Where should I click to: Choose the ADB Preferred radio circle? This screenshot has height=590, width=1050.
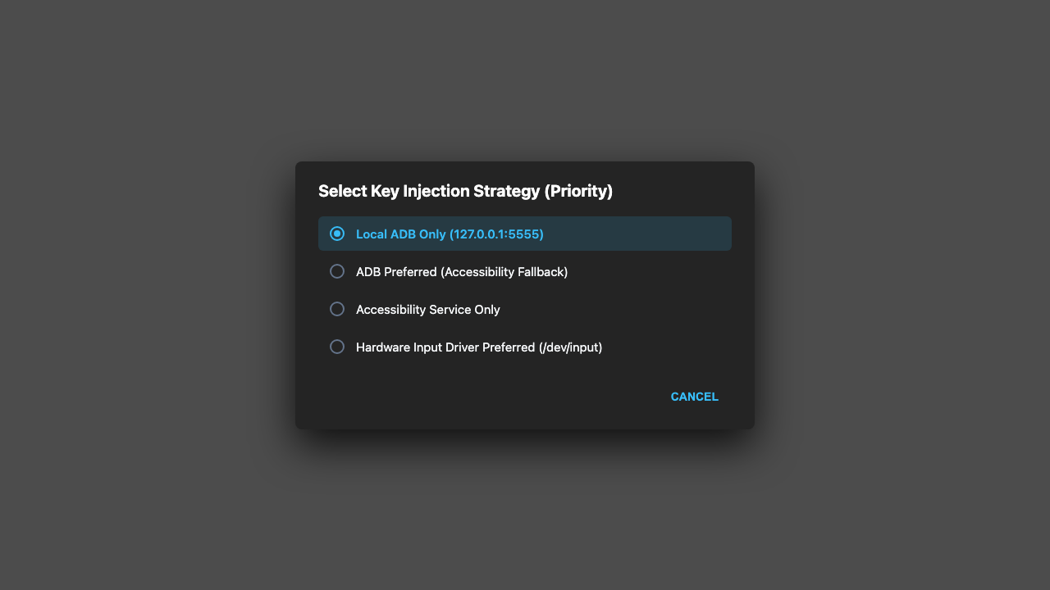click(x=337, y=271)
